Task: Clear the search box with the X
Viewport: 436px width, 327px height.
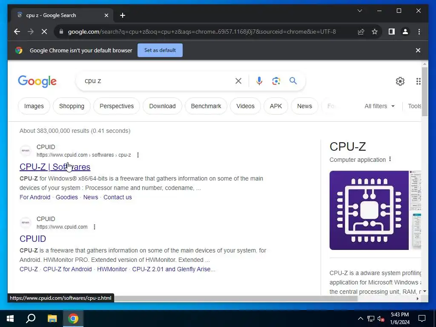Action: (238, 81)
